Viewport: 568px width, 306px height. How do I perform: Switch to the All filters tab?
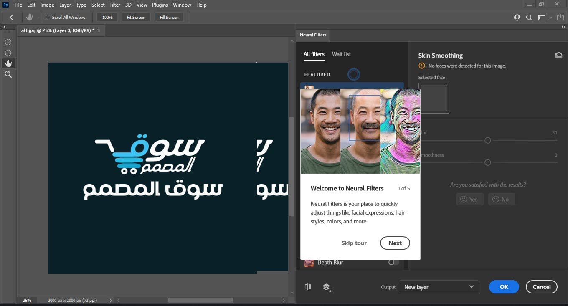click(314, 54)
